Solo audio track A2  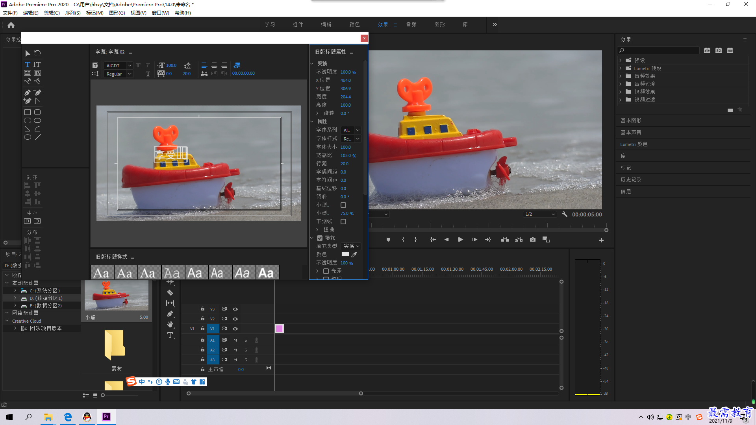(x=246, y=350)
